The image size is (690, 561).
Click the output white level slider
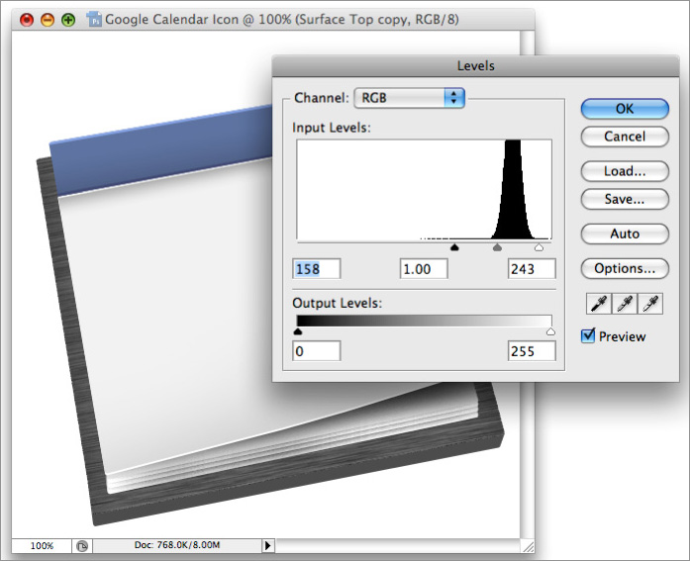pyautogui.click(x=550, y=331)
